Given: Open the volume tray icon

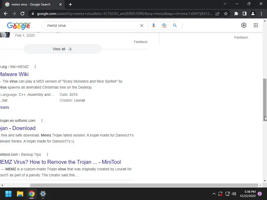Looking at the screenshot, I should (234, 194).
